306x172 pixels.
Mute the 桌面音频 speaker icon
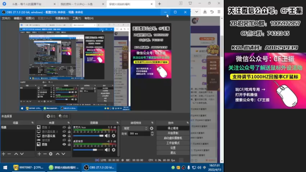coord(107,150)
